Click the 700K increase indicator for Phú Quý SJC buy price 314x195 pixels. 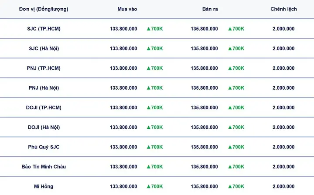tap(155, 147)
